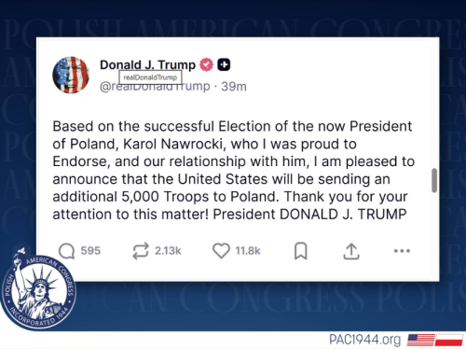Screen dimensions: 466x349
Task: Open Donald J. Trump profile avatar
Action: click(x=71, y=75)
